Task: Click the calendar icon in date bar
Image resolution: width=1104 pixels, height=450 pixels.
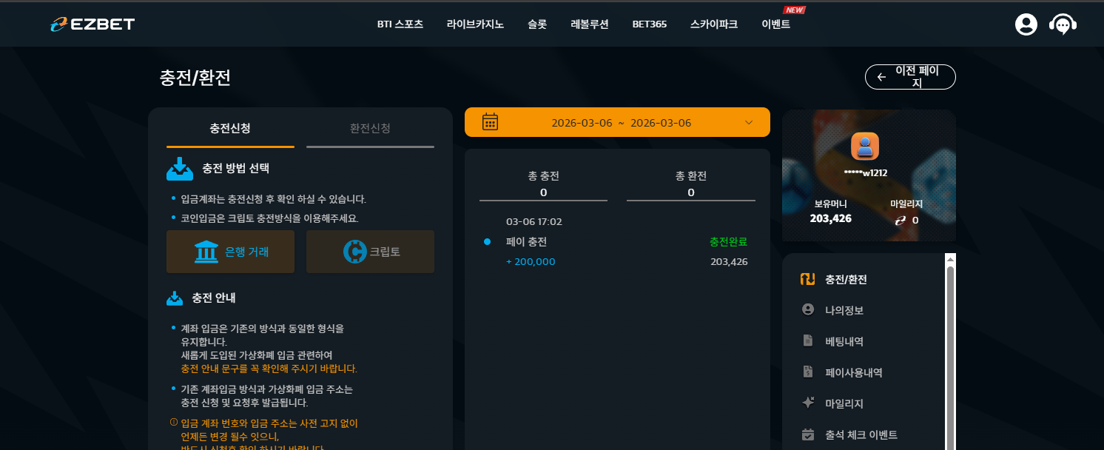Action: [490, 122]
